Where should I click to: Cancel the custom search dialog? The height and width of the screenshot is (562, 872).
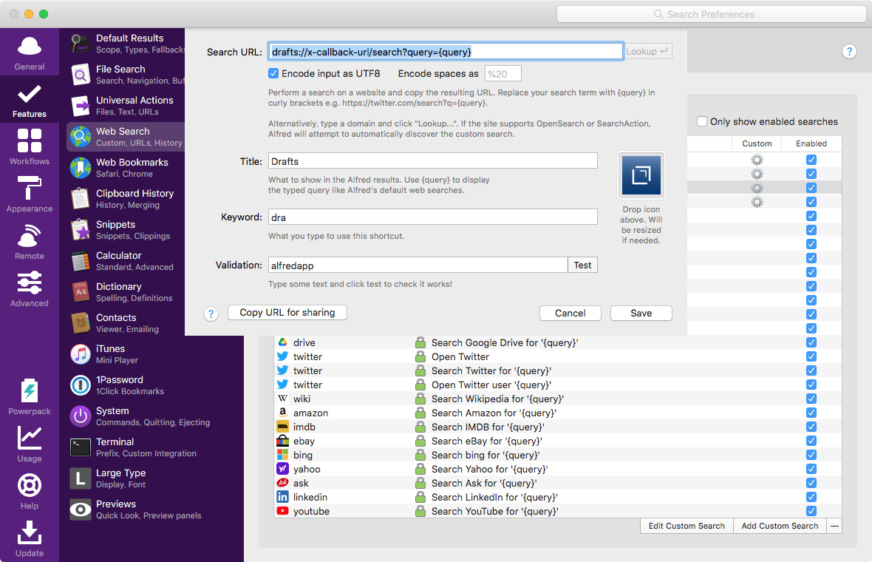[570, 314]
